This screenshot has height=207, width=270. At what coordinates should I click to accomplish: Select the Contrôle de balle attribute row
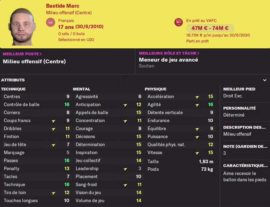pos(37,104)
